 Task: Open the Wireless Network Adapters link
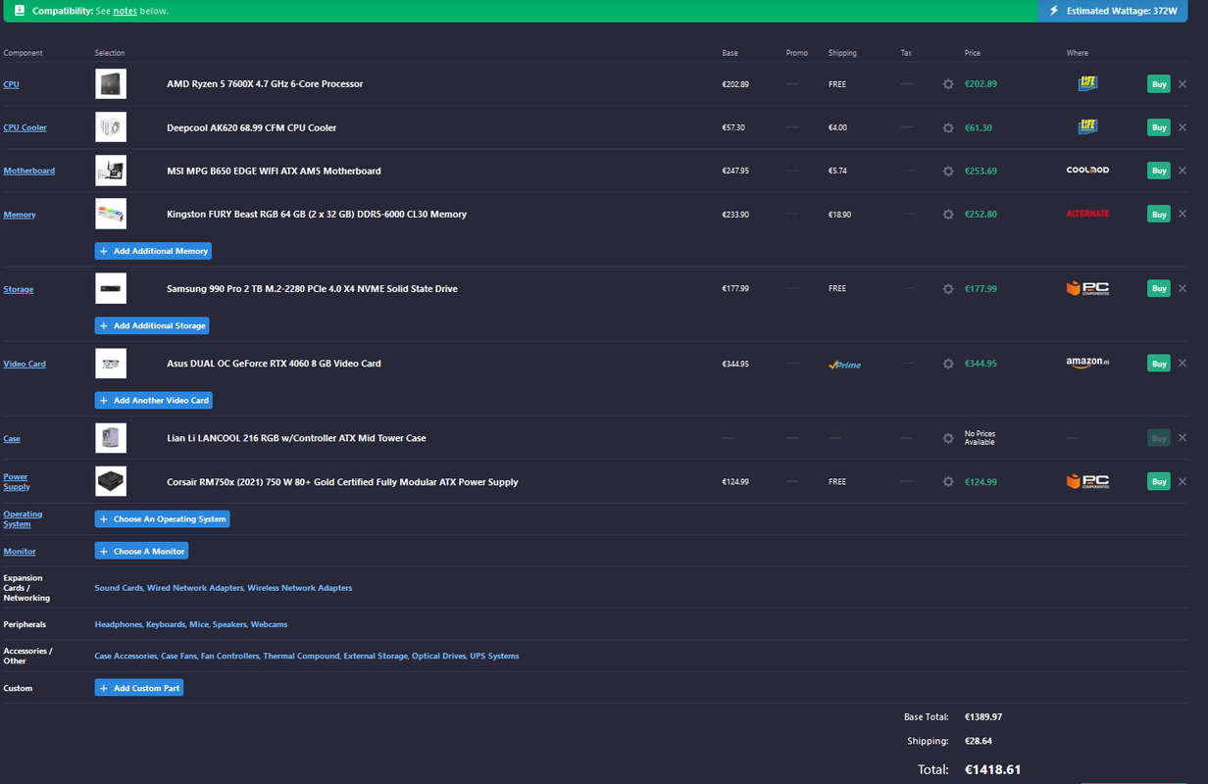(299, 588)
